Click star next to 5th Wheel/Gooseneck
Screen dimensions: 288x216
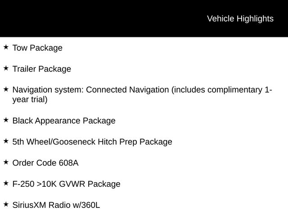(6, 141)
